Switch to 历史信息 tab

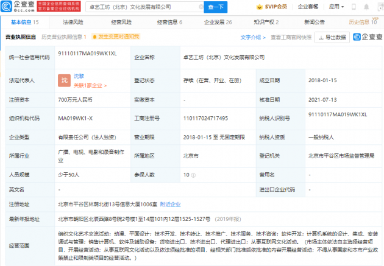[363, 23]
